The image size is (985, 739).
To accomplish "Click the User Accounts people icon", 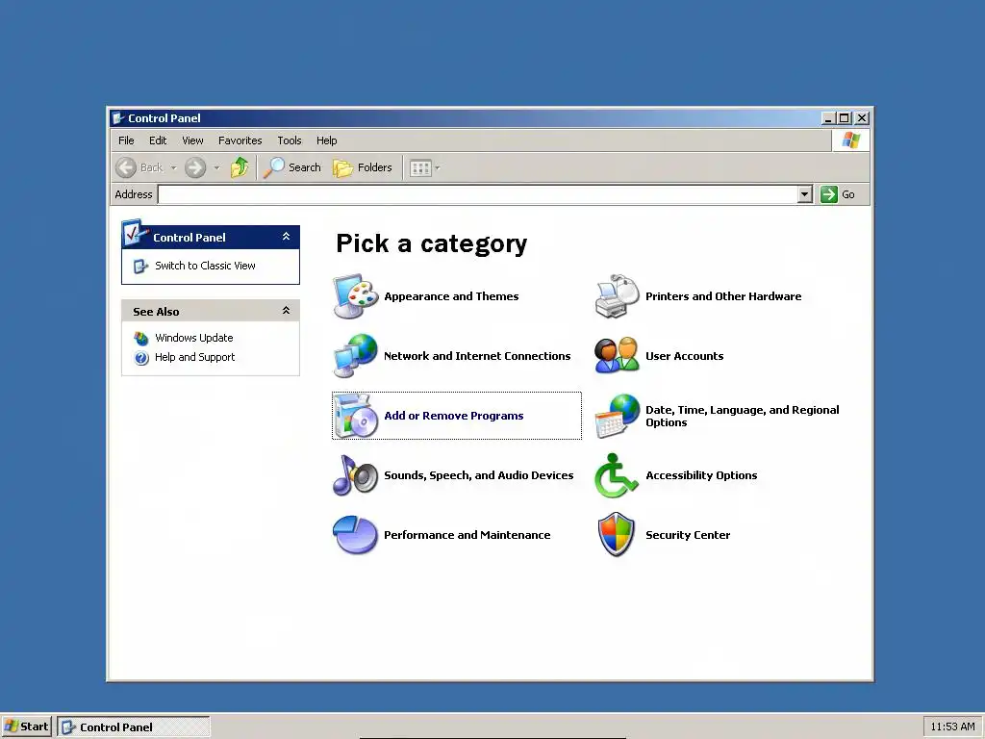I will coord(617,356).
